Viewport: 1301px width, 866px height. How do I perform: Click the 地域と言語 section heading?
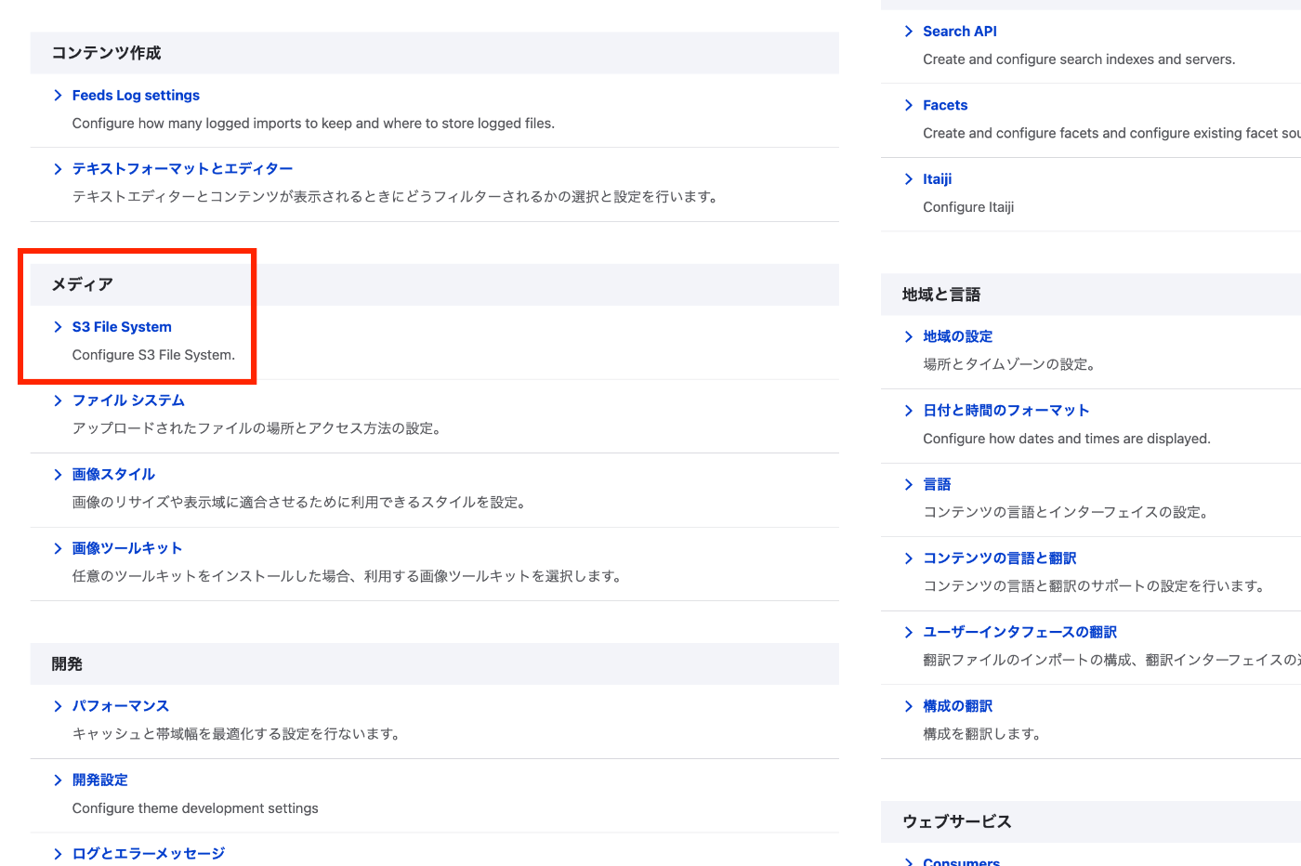[x=941, y=295]
